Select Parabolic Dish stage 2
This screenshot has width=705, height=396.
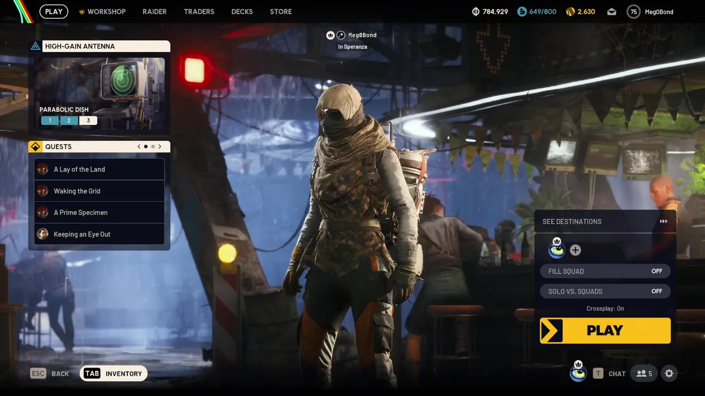[x=69, y=120]
